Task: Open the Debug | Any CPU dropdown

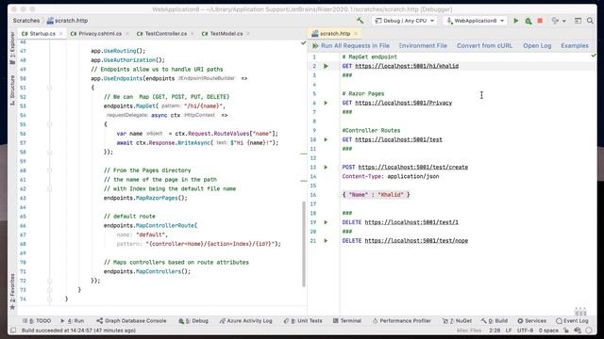Action: [x=405, y=21]
